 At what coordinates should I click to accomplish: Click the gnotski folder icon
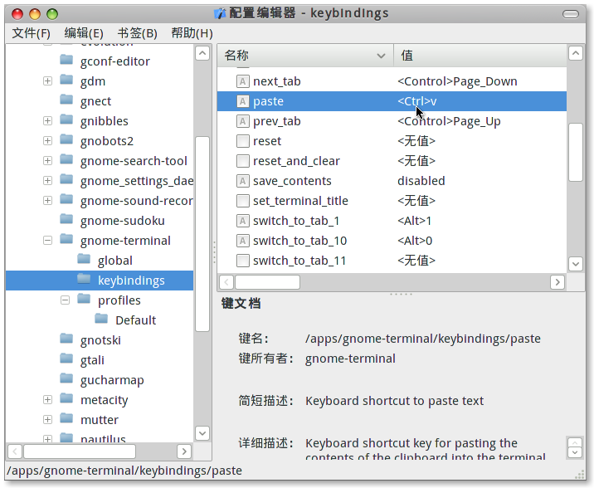pyautogui.click(x=66, y=339)
